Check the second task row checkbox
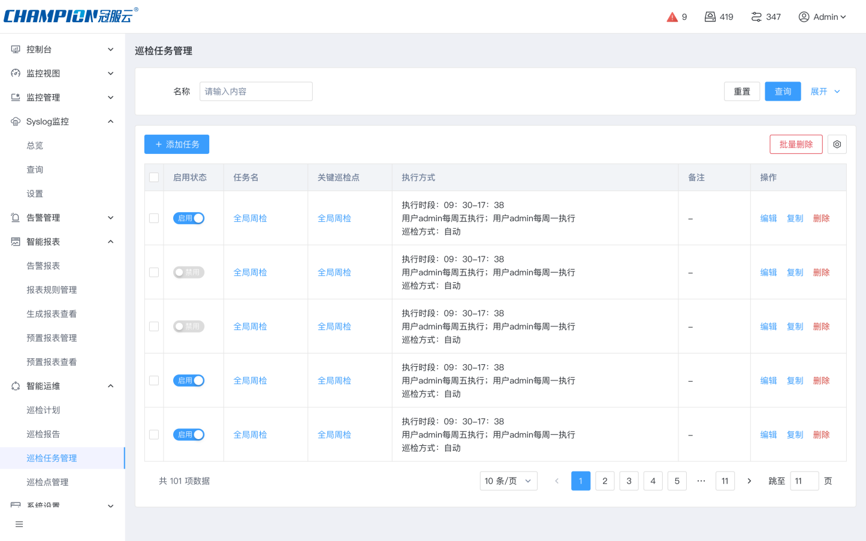Image resolution: width=866 pixels, height=541 pixels. point(154,272)
